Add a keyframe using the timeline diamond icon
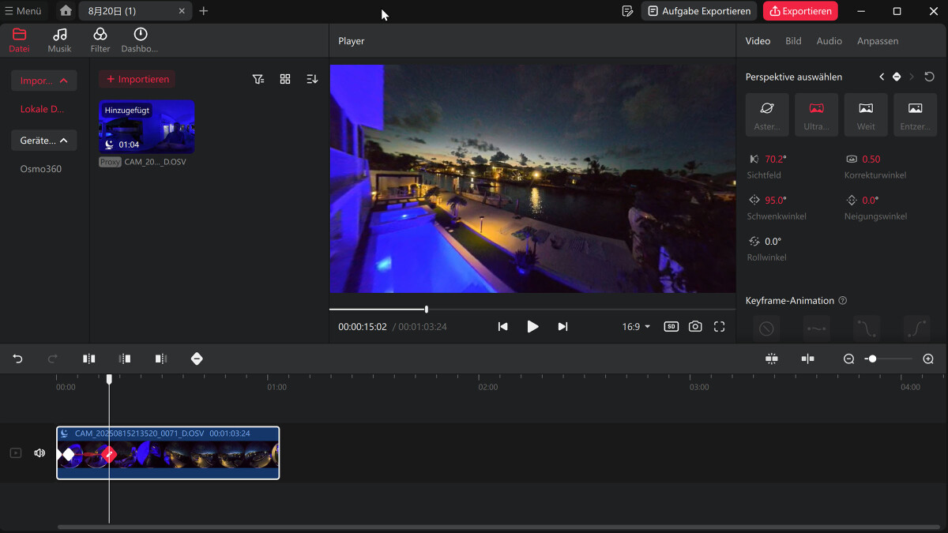 click(197, 358)
